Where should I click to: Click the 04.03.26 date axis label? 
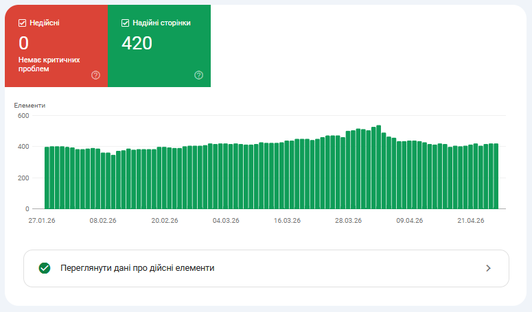click(x=226, y=221)
